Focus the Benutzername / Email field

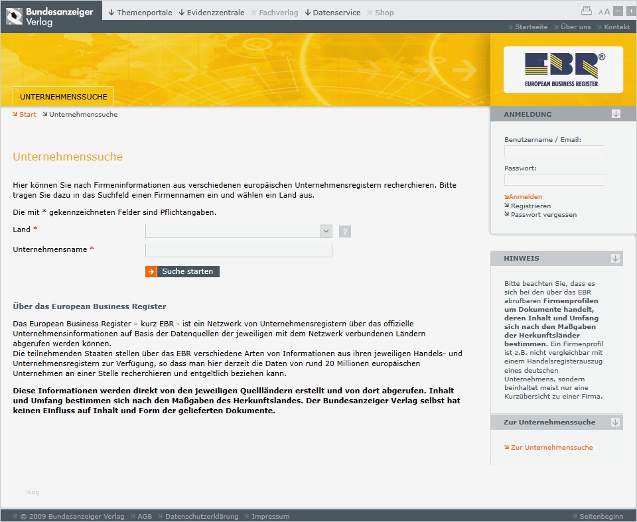tap(554, 151)
